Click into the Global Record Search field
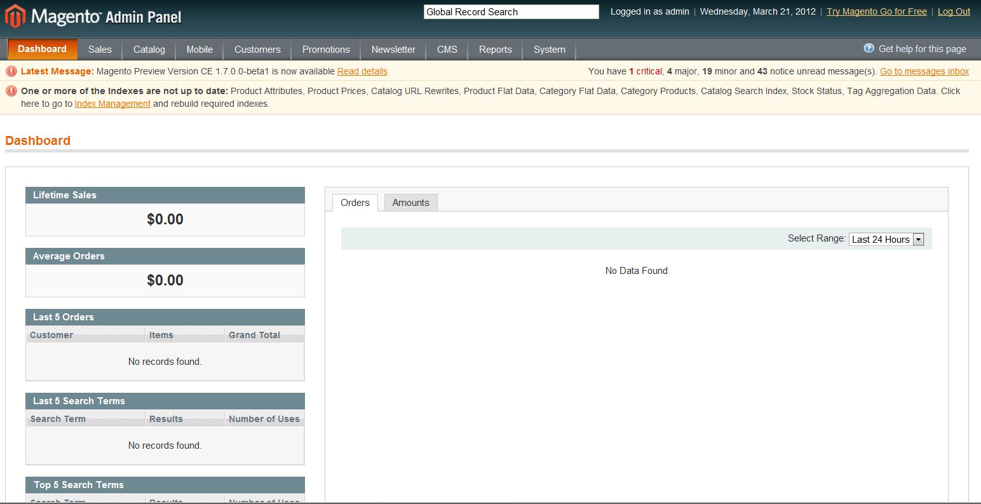 (511, 12)
